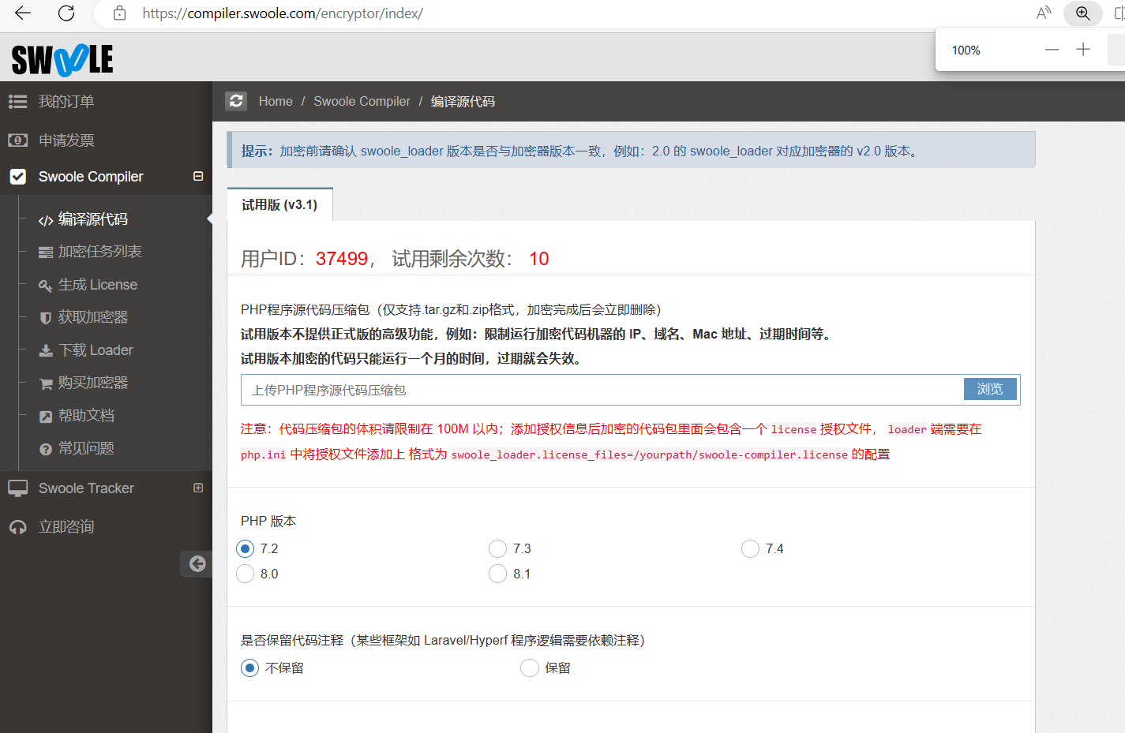Viewport: 1125px width, 733px height.
Task: Click the headset icon beside 立即咨询
Action: click(17, 527)
